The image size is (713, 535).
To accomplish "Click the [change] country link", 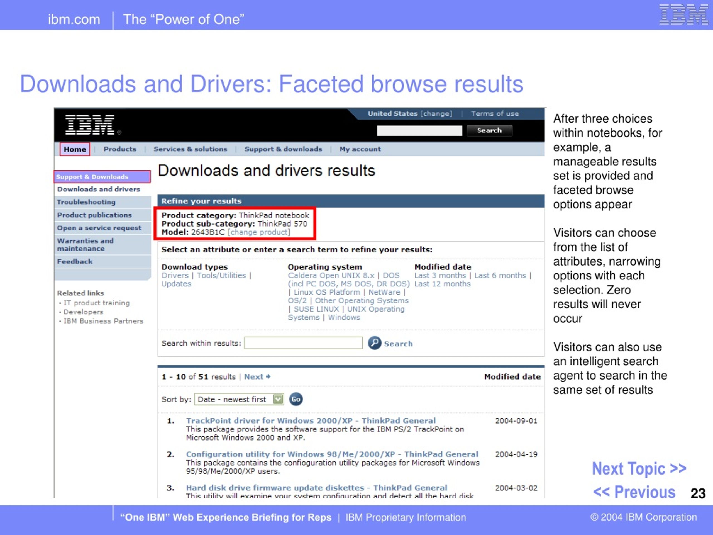I will coord(436,113).
